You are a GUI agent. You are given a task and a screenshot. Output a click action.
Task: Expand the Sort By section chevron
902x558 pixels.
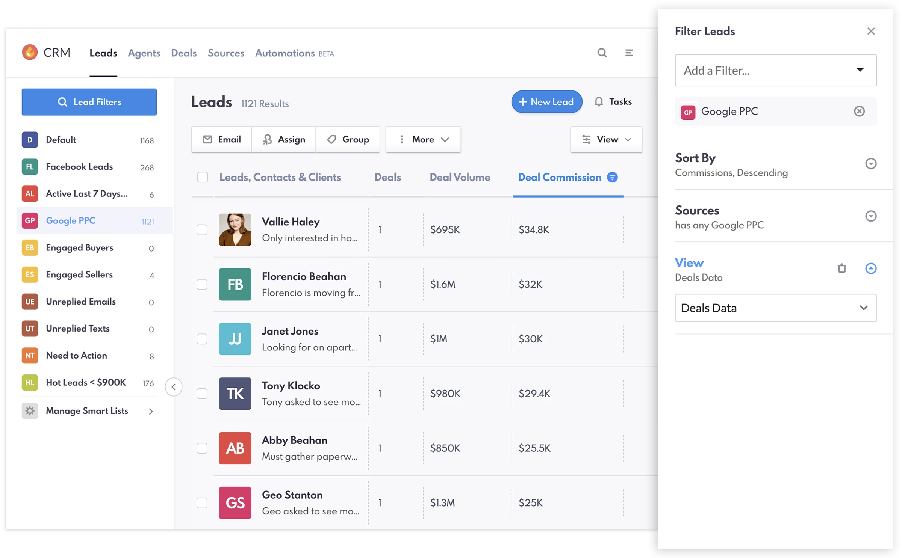tap(871, 164)
